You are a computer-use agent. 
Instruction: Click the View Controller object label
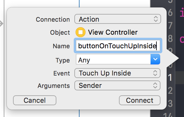click(113, 32)
